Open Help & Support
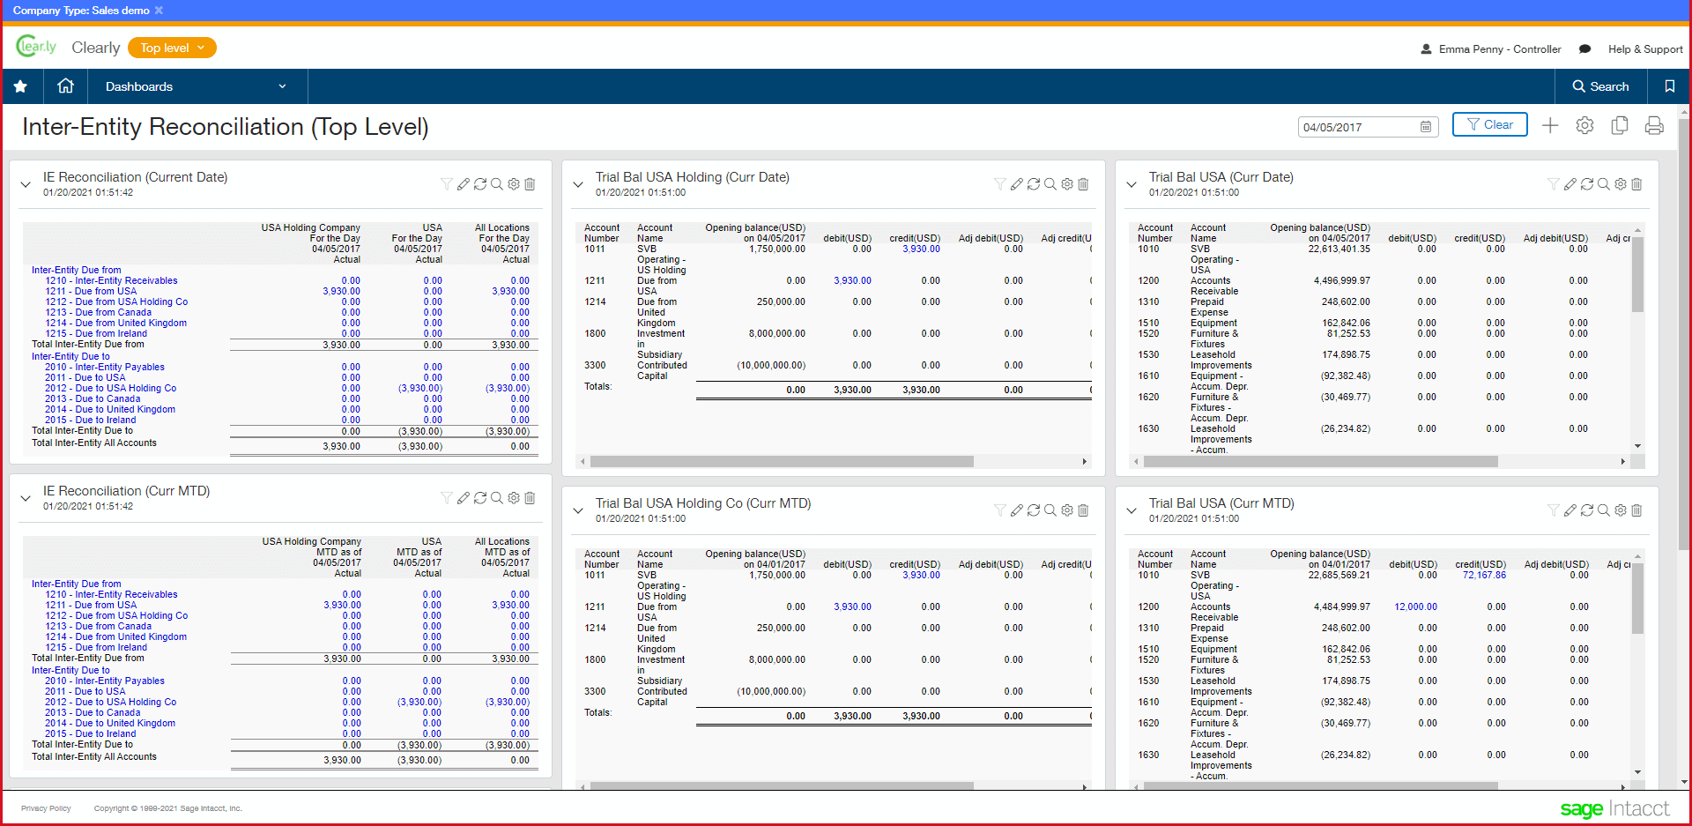Image resolution: width=1692 pixels, height=826 pixels. [1645, 49]
